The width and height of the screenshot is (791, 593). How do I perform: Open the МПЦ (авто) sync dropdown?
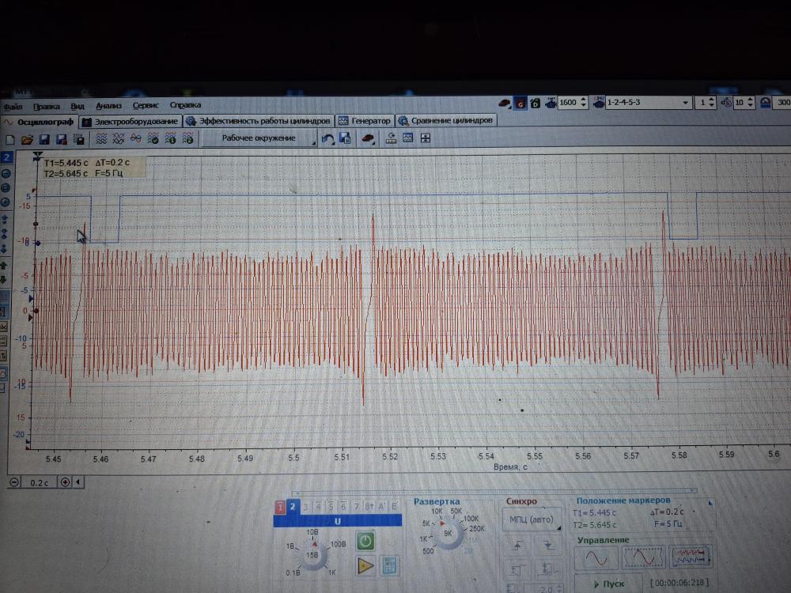[x=532, y=519]
